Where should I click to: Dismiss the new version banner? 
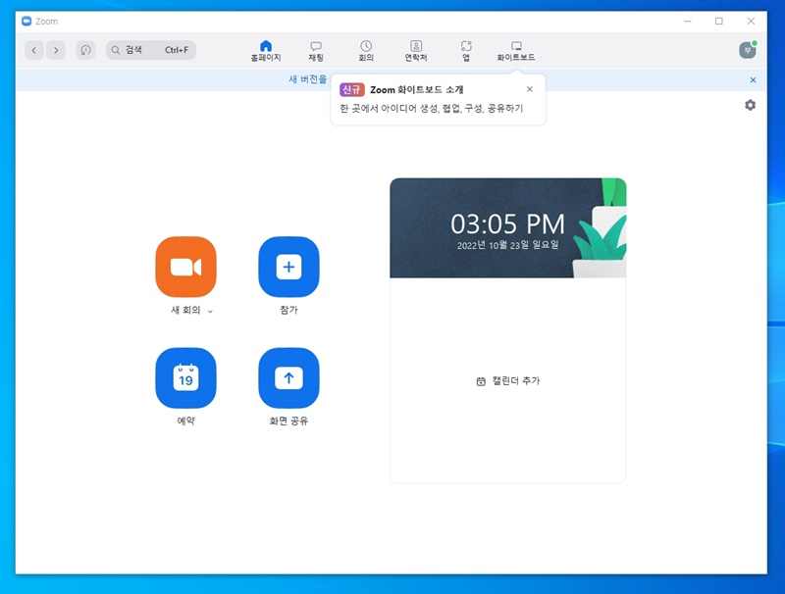[x=753, y=80]
